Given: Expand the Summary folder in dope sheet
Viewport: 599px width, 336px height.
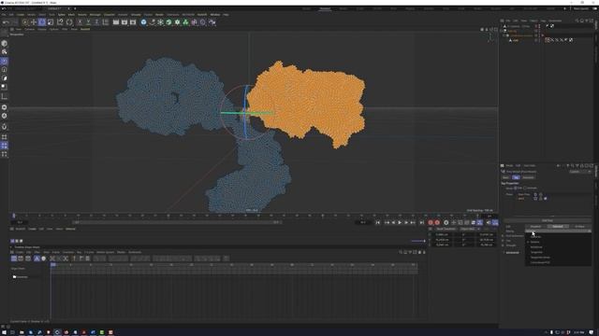Looking at the screenshot, I should point(15,277).
